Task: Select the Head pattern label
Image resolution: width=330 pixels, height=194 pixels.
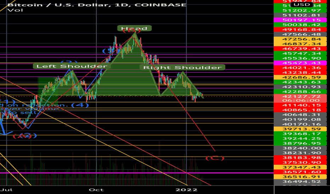Action: click(x=134, y=28)
